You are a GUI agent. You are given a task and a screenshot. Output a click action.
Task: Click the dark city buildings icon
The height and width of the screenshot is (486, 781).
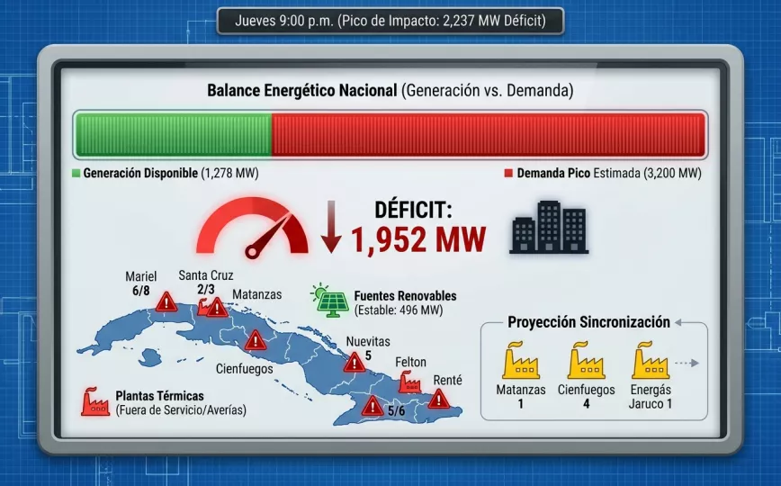pos(549,227)
